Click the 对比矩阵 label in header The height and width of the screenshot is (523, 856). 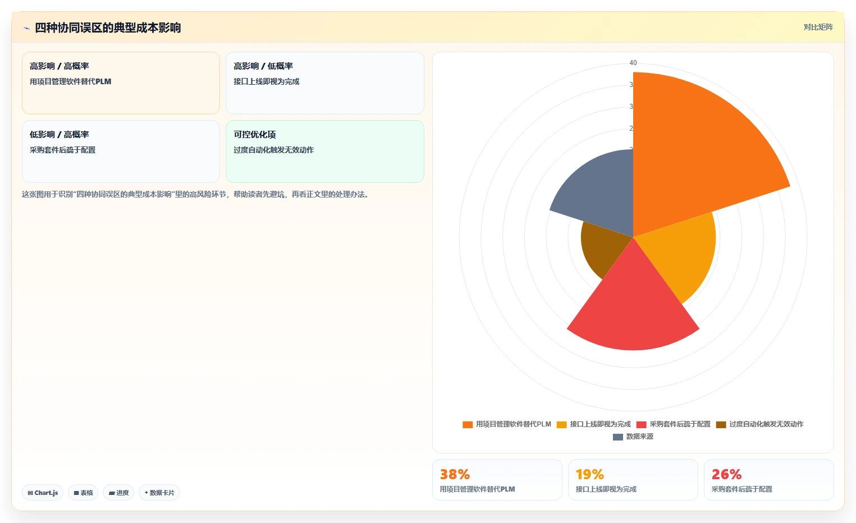point(818,27)
